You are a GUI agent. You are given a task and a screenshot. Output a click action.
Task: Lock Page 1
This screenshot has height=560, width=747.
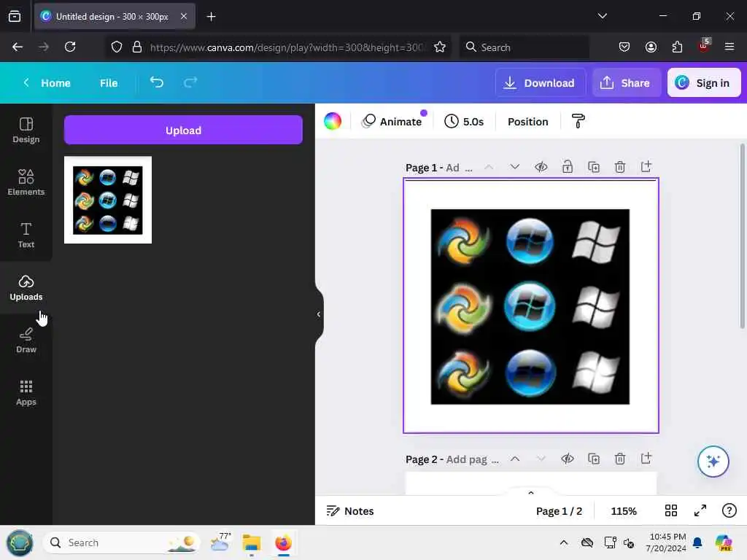click(567, 167)
